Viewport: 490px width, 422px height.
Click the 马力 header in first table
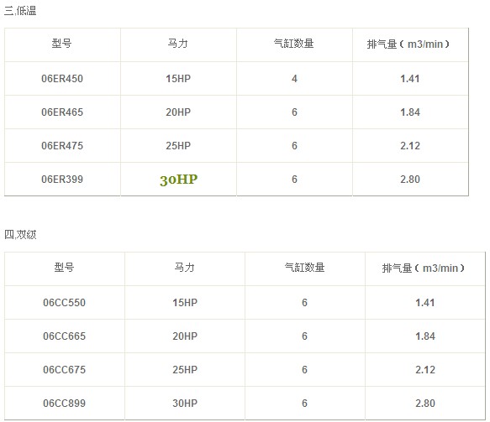(x=178, y=44)
